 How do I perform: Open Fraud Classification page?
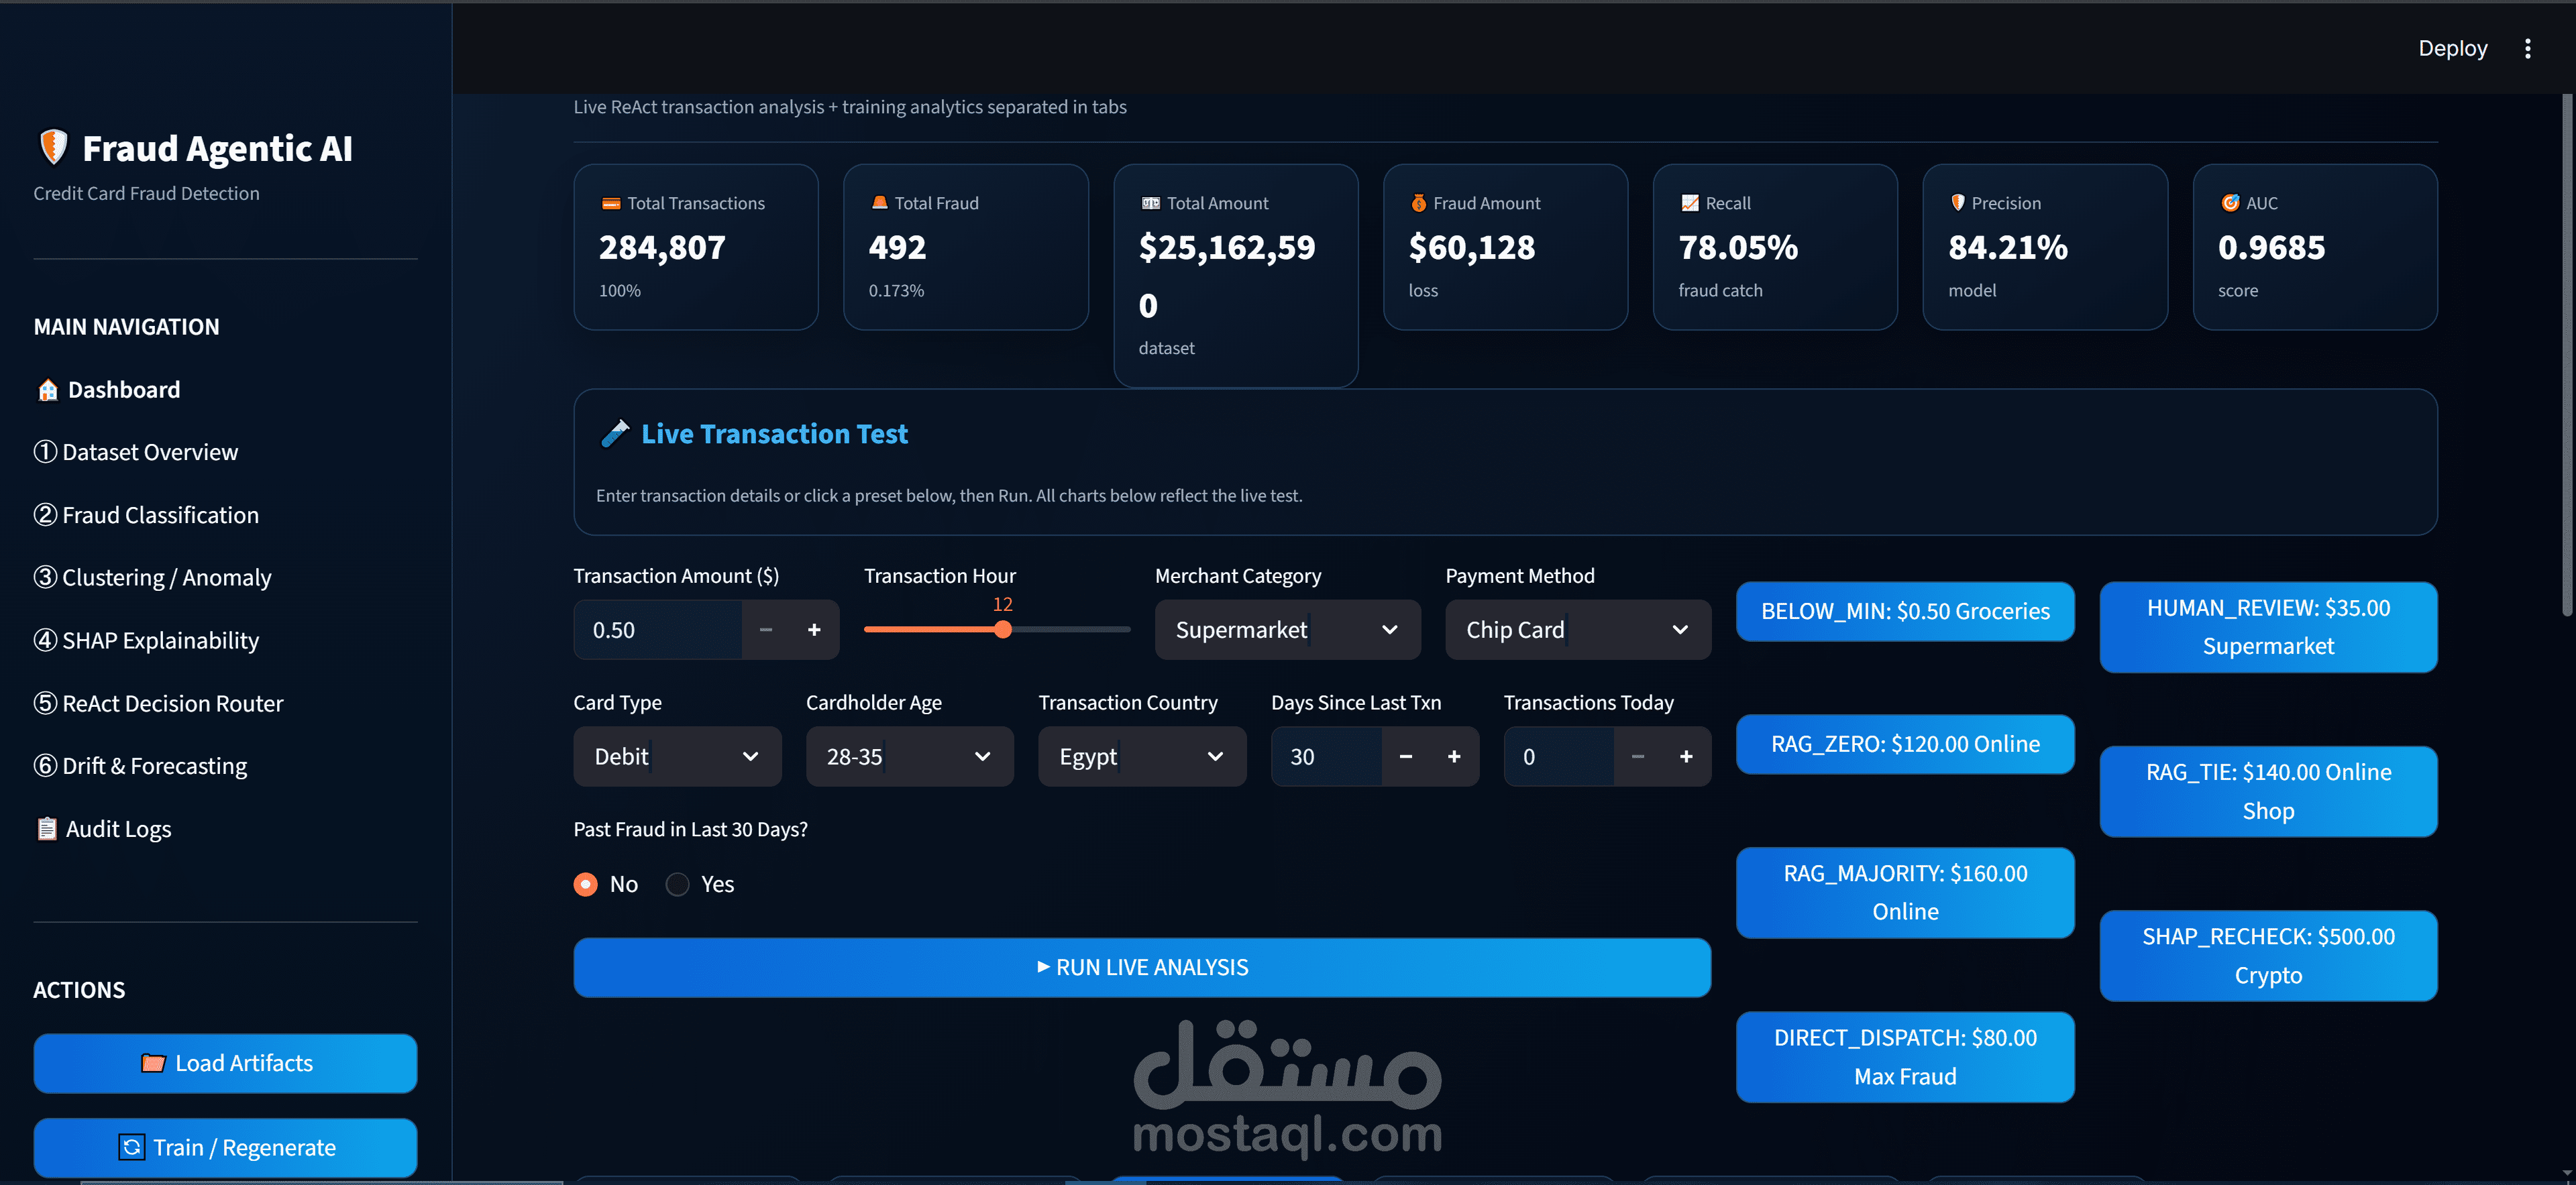pyautogui.click(x=146, y=515)
